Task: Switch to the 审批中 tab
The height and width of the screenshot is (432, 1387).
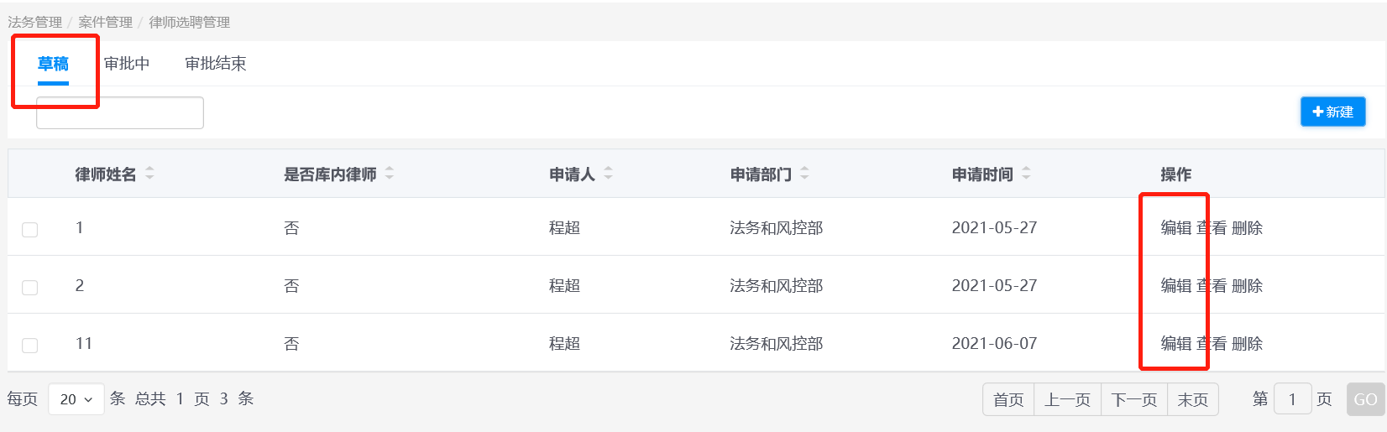Action: click(x=127, y=64)
